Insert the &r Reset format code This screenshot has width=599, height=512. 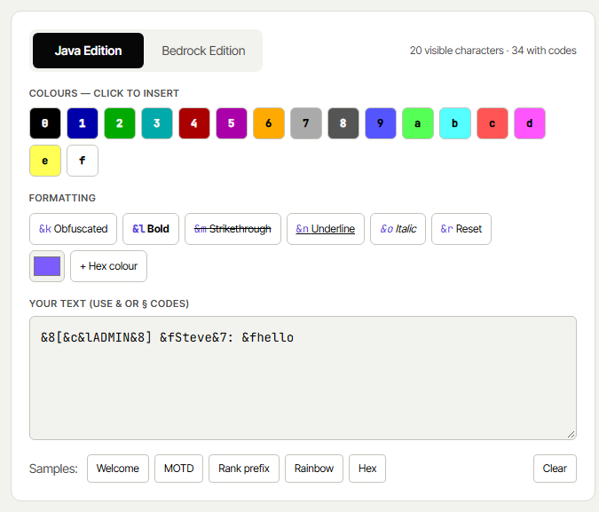click(461, 229)
